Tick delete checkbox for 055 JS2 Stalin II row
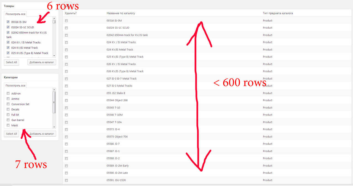 (66, 93)
